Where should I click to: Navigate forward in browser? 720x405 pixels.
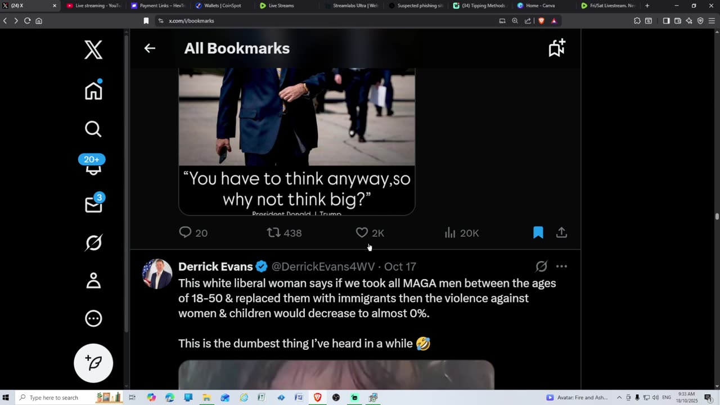(x=16, y=21)
